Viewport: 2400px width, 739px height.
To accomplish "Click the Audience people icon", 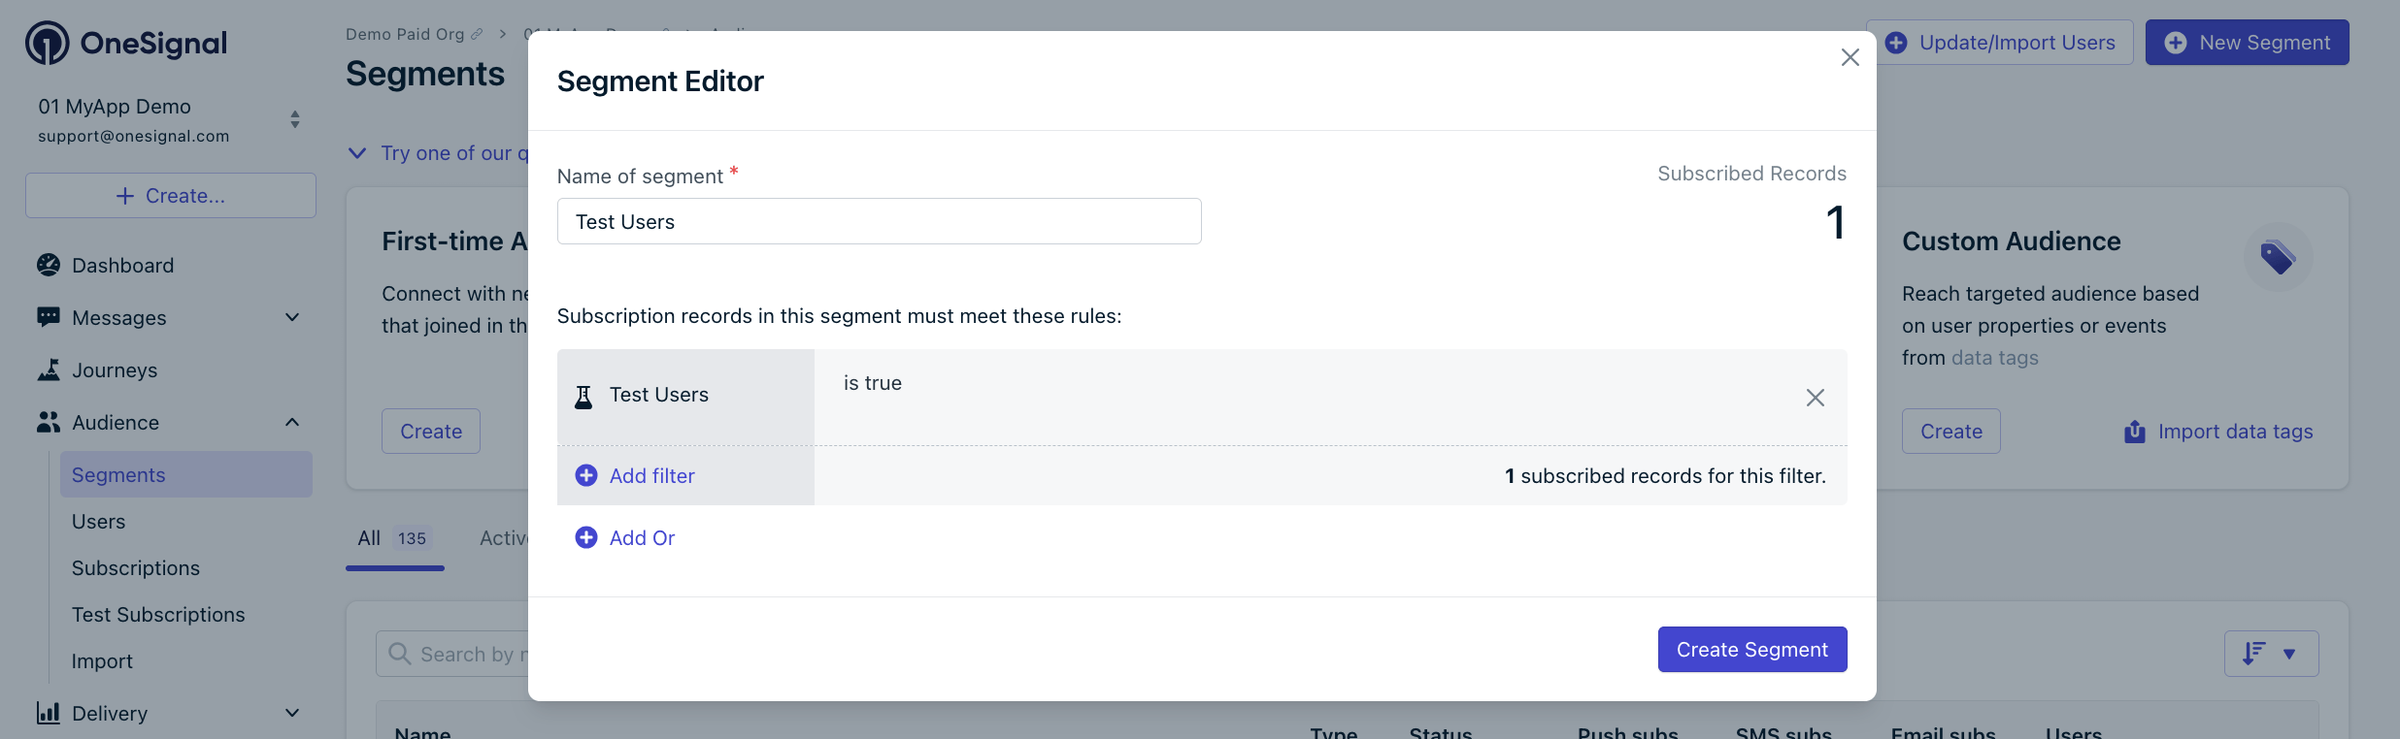I will point(48,422).
